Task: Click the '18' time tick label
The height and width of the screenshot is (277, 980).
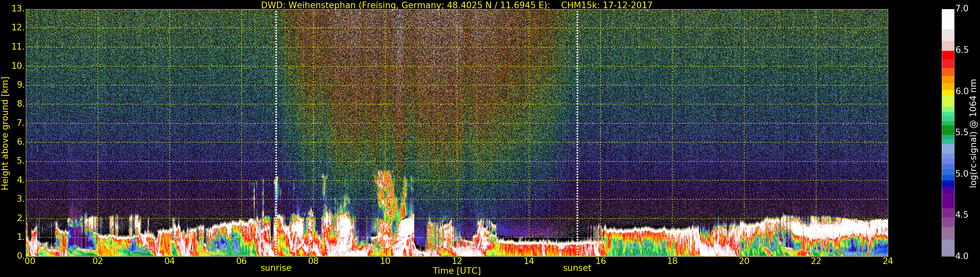Action: tap(672, 261)
